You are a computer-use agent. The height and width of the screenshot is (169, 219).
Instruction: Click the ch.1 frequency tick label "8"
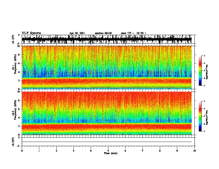[x=19, y=55]
